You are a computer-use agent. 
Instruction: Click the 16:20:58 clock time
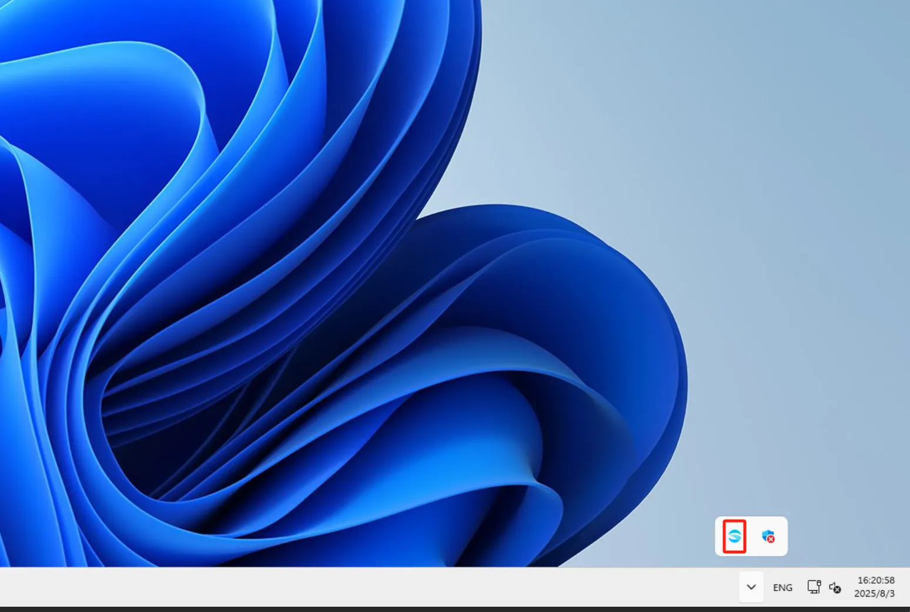[x=875, y=580]
